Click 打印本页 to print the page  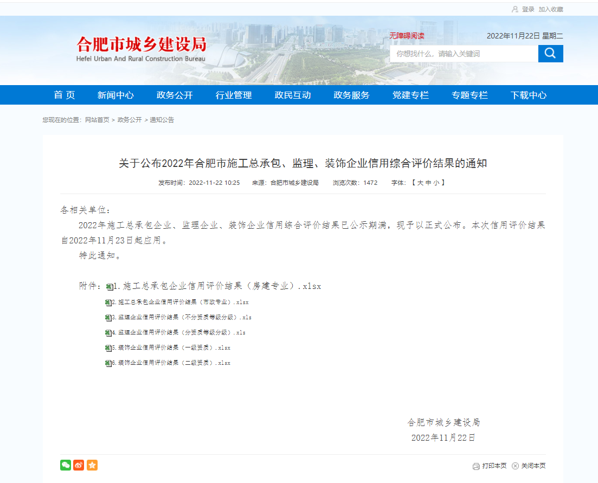tap(494, 466)
